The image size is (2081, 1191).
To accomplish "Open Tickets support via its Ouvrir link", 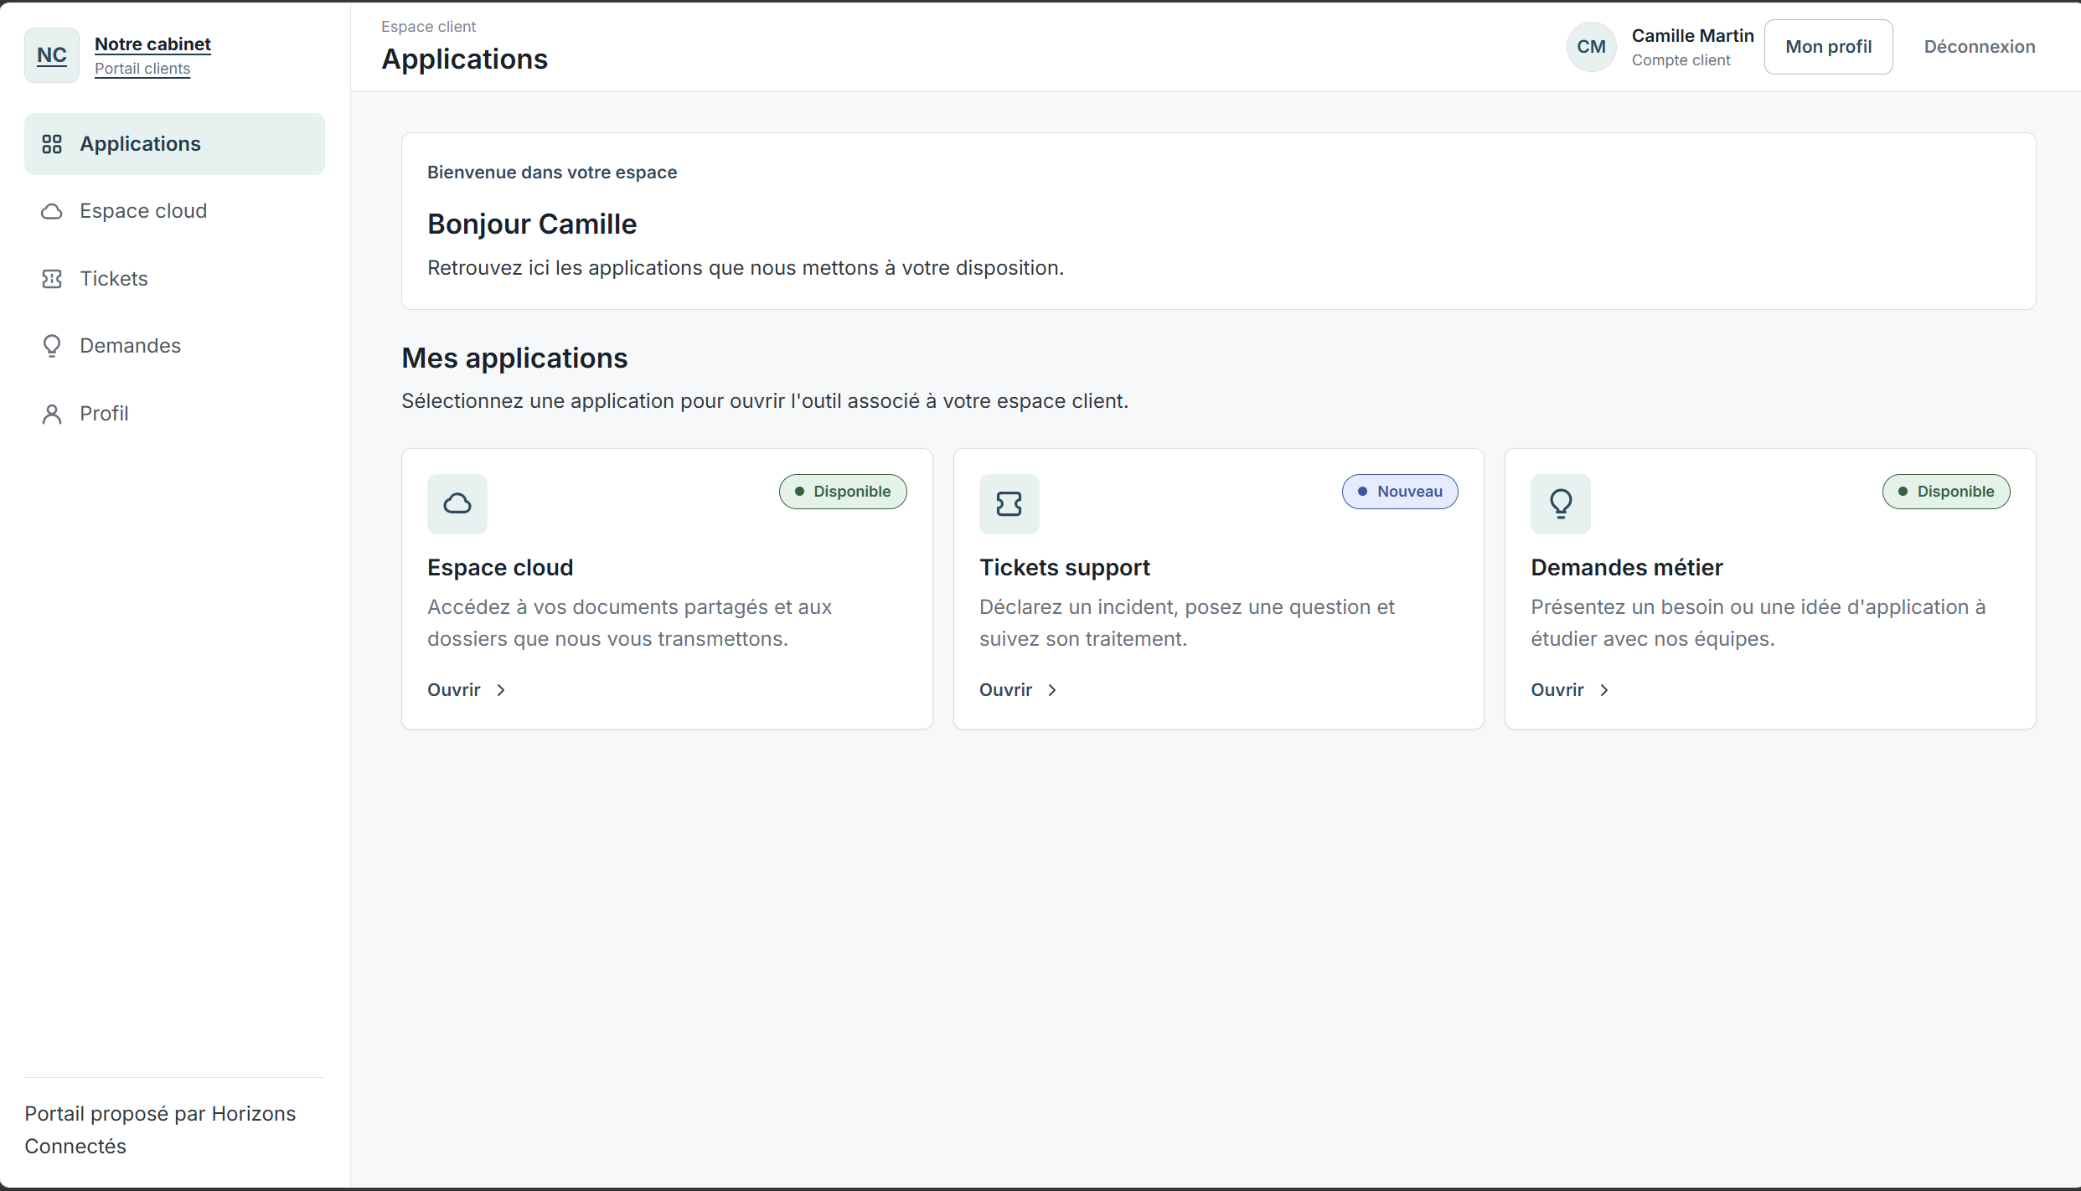I will tap(1019, 690).
